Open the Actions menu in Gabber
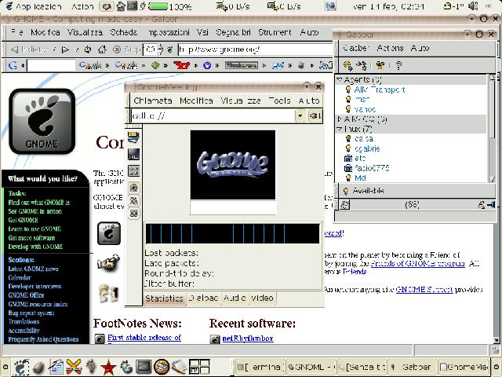Screen dimensions: 502x377 tap(390, 48)
